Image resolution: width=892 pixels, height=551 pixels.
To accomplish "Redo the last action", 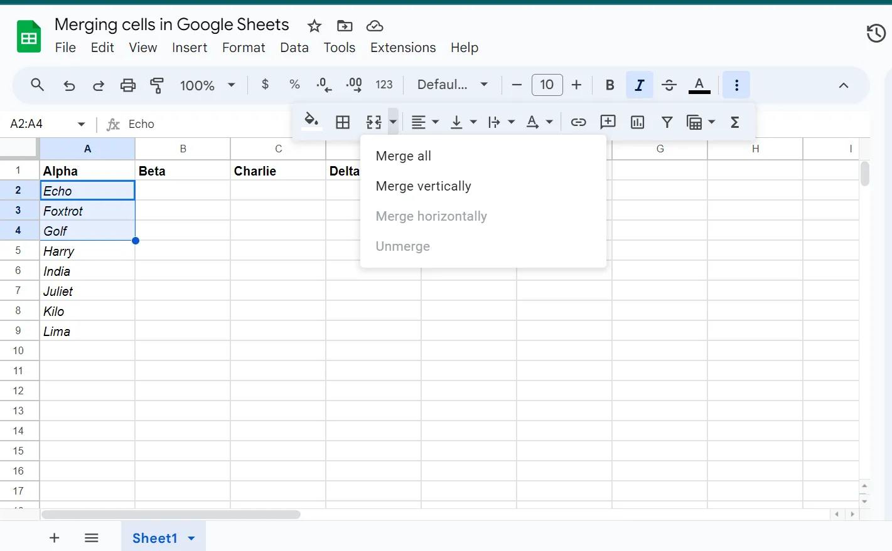I will pyautogui.click(x=99, y=85).
